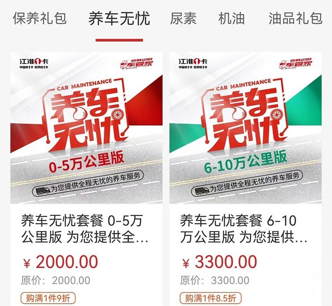The image size is (332, 306).
Task: Tap the truck icon on the 6-10万公里 banner
Action: tap(202, 191)
